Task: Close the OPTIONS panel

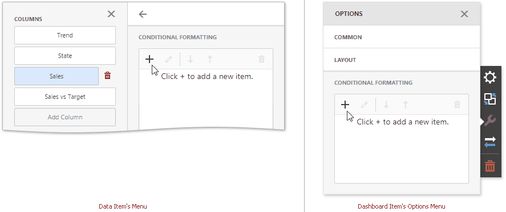Action: point(464,14)
